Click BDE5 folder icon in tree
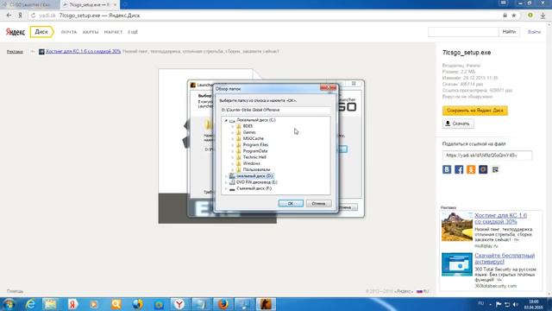Image resolution: width=552 pixels, height=311 pixels. [x=239, y=126]
